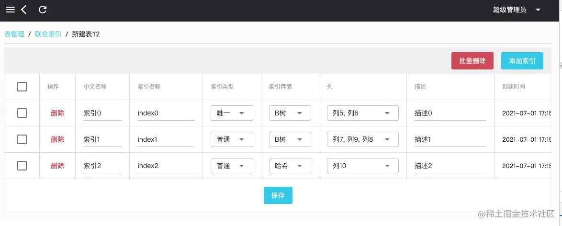Open the B树 storage dropdown for index1

point(290,139)
